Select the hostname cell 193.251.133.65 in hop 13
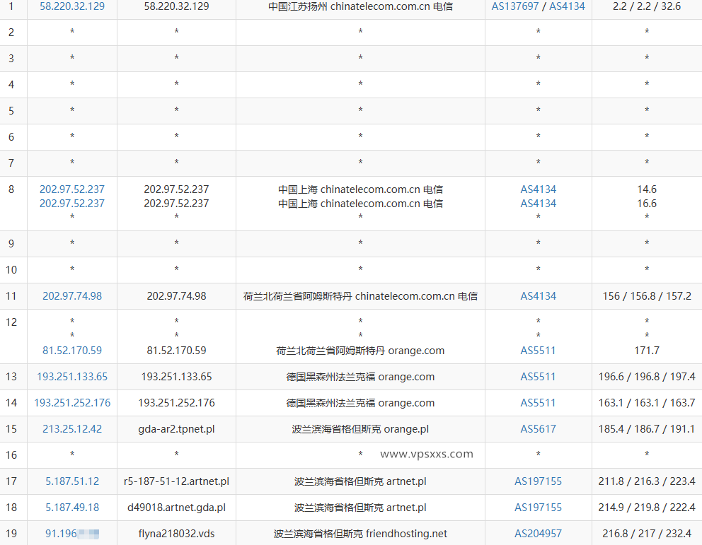702x545 pixels. [x=176, y=377]
